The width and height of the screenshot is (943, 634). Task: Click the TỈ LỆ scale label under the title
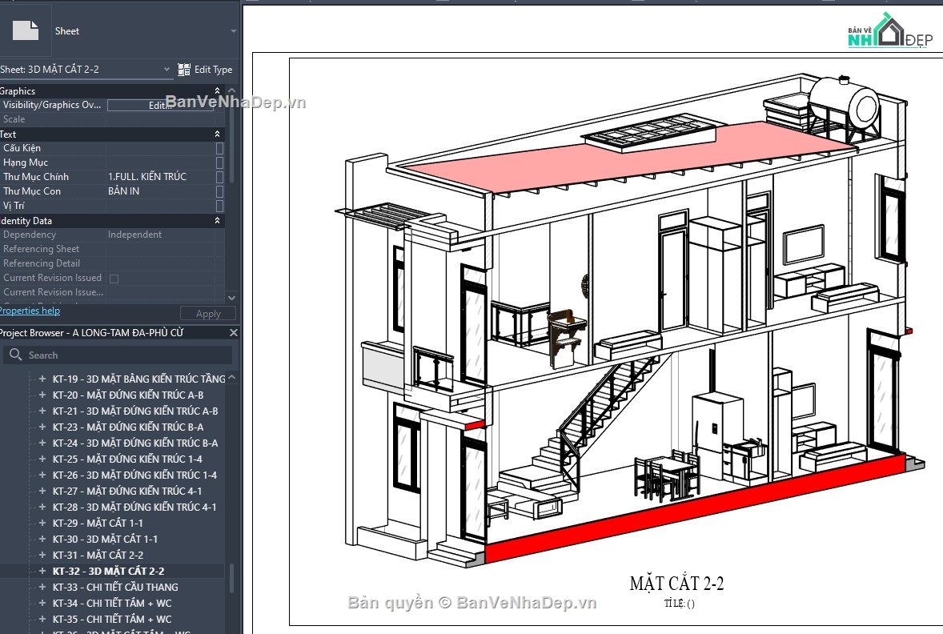click(680, 604)
